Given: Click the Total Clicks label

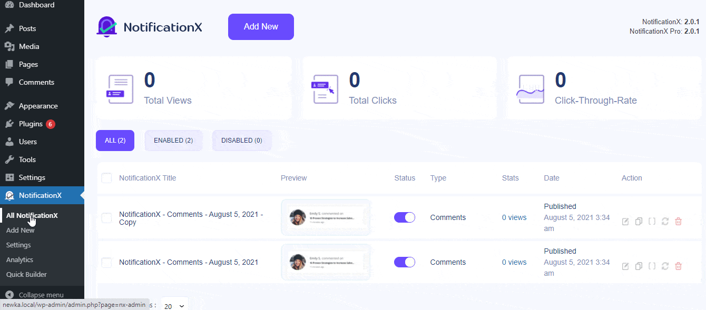Looking at the screenshot, I should tap(372, 101).
